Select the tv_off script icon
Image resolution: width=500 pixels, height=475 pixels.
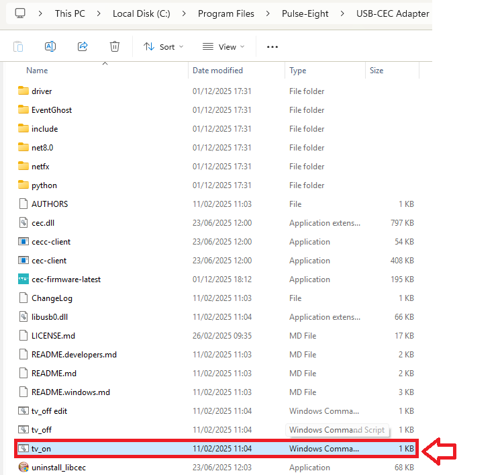(23, 430)
